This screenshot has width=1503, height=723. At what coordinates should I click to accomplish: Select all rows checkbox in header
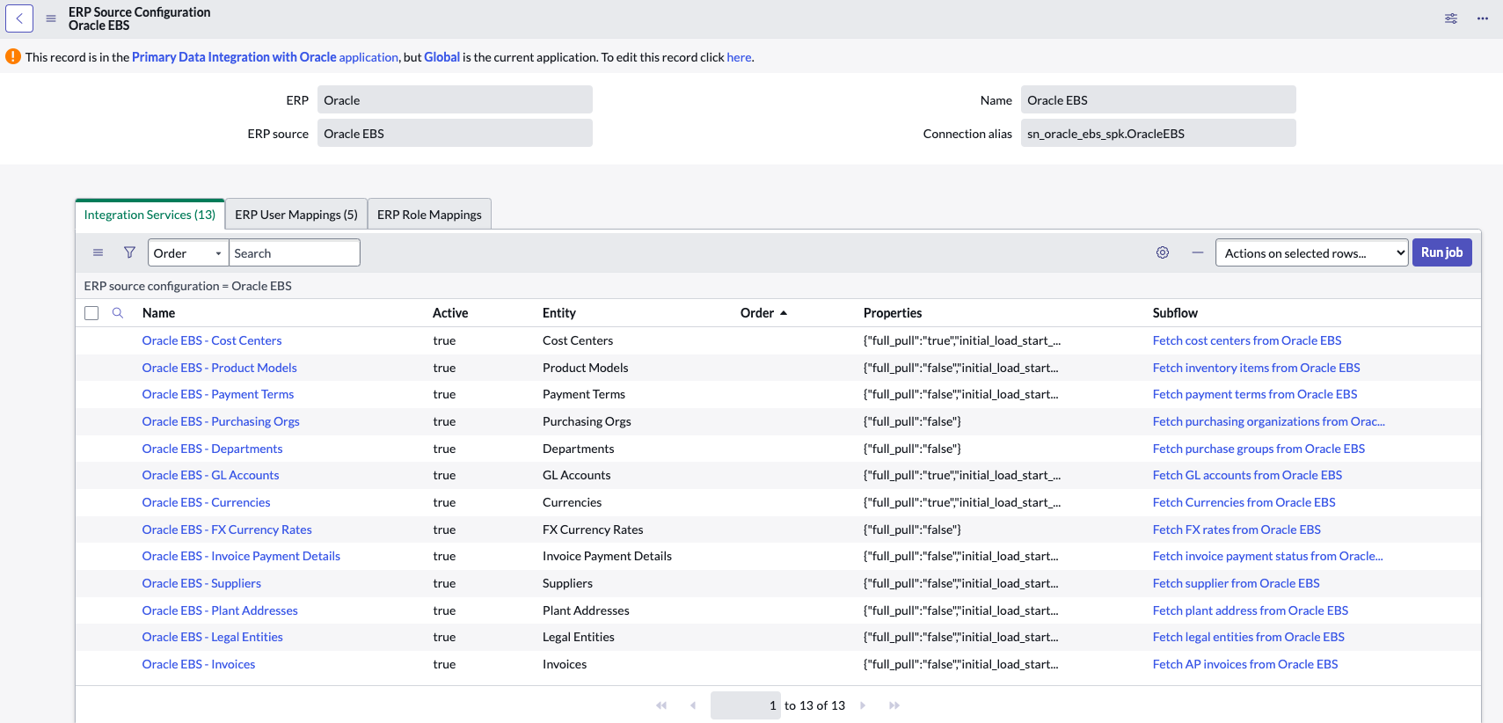[x=91, y=313]
